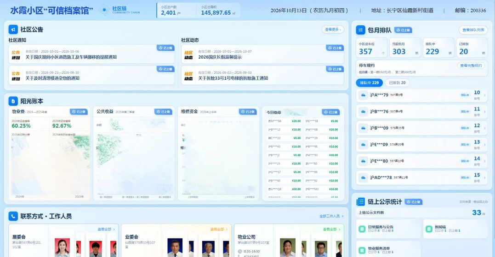Click first 物业公司 staff photo
Viewport: 495px width, 257px height.
point(288,247)
